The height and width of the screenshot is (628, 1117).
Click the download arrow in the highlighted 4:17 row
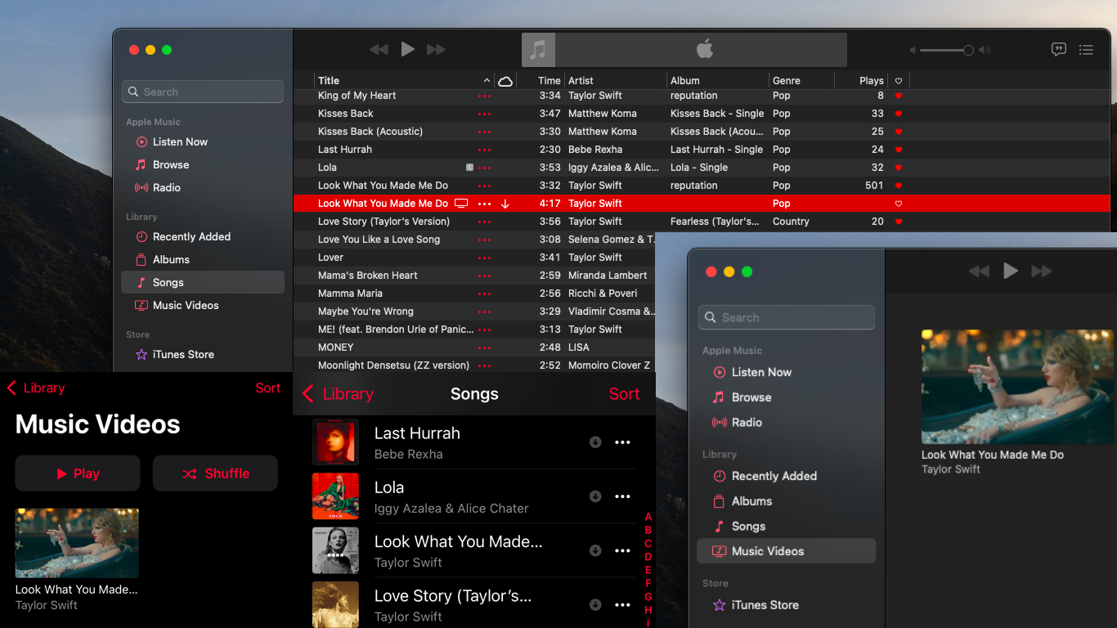(505, 204)
